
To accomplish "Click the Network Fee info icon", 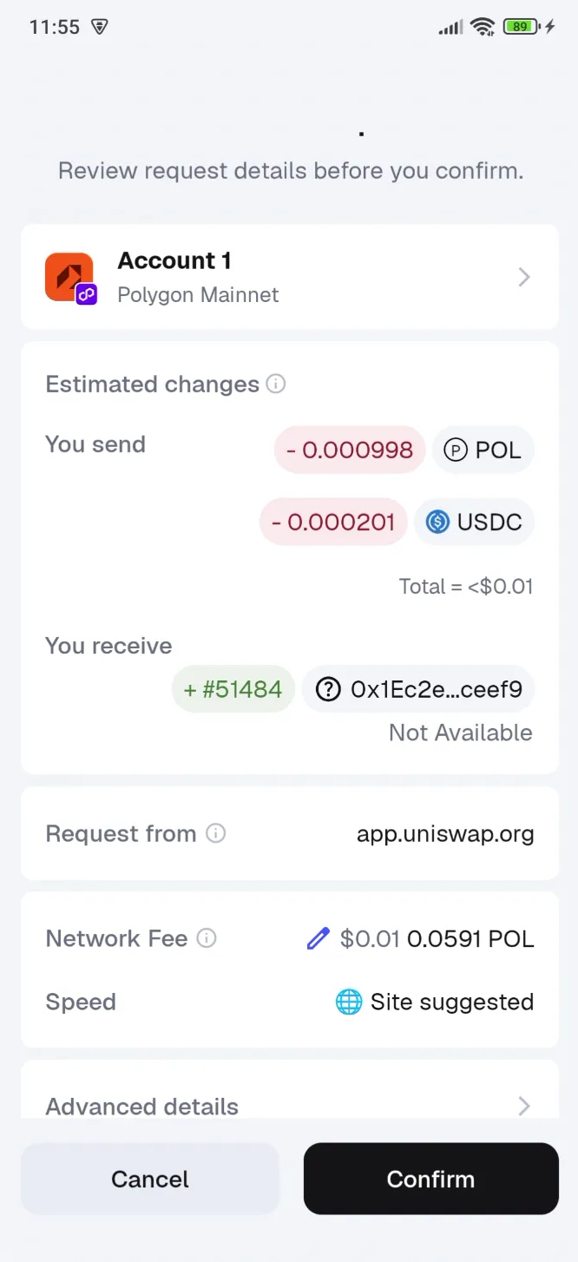I will 206,938.
